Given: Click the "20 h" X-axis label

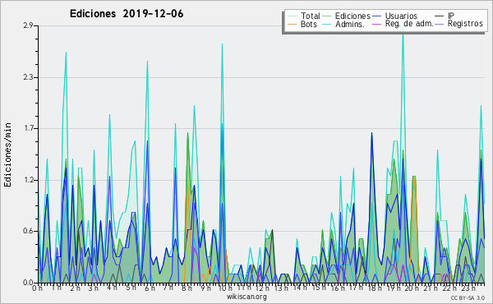Looking at the screenshot, I should (x=411, y=288).
